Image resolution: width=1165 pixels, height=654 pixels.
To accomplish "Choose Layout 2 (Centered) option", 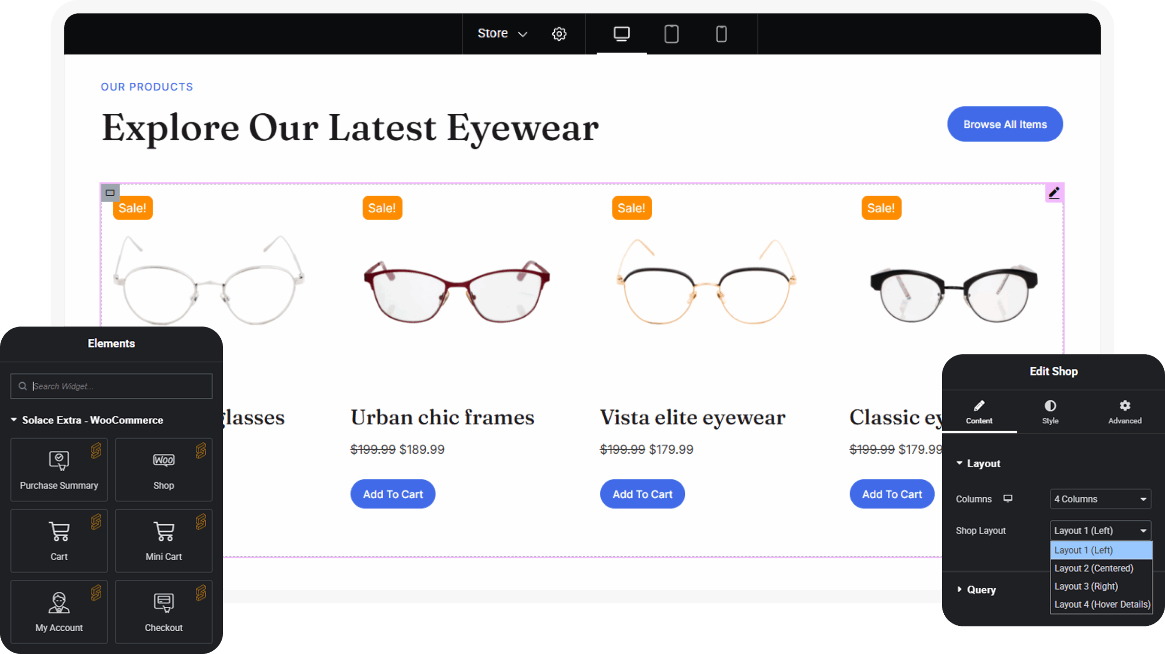I will [1094, 568].
